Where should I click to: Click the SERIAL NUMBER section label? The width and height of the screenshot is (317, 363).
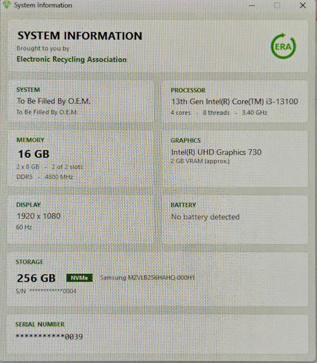(x=40, y=324)
